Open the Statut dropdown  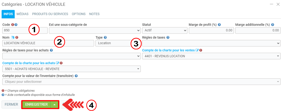click(x=165, y=30)
